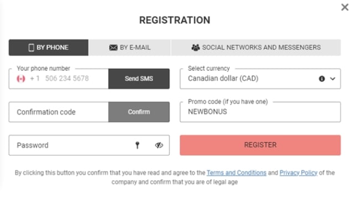
Task: Close the registration dialog with the X
Action: (345, 7)
